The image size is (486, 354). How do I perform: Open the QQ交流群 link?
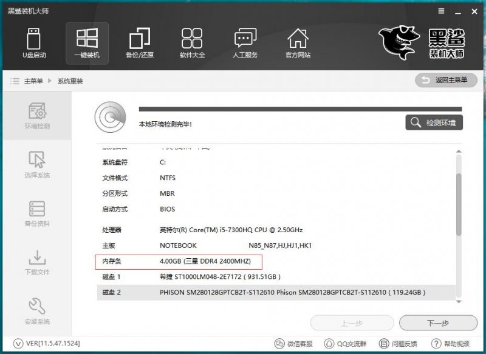tap(345, 344)
